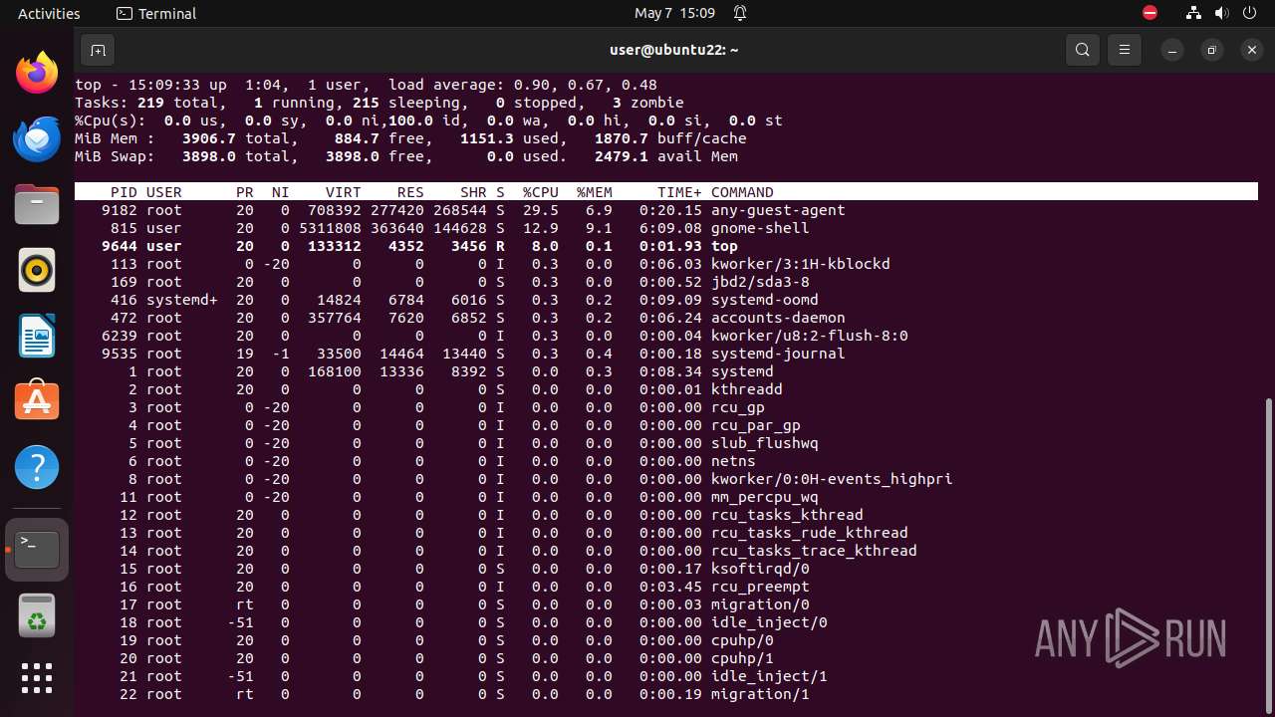The image size is (1275, 717).
Task: Click the accounts-daemon command
Action: tap(778, 318)
